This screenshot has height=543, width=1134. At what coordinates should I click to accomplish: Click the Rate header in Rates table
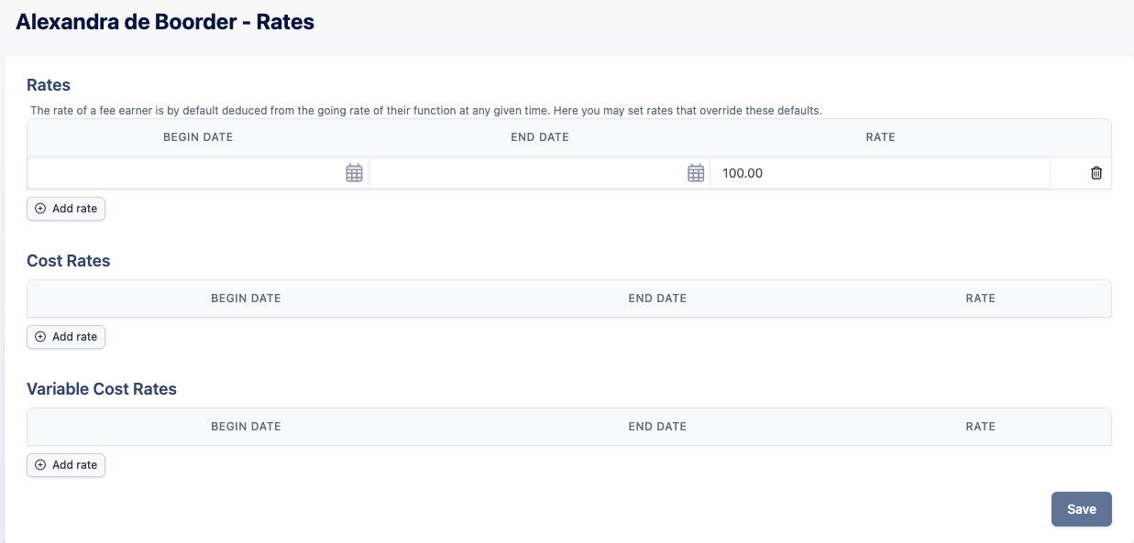point(881,137)
